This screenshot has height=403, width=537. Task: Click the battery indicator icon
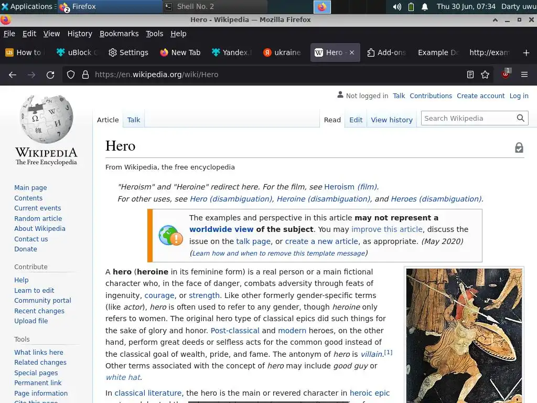pyautogui.click(x=411, y=6)
